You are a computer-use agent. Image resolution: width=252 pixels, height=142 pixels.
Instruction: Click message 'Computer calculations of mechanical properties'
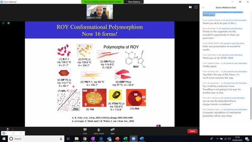(x=222, y=114)
